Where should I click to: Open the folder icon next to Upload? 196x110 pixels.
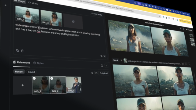pos(96,73)
